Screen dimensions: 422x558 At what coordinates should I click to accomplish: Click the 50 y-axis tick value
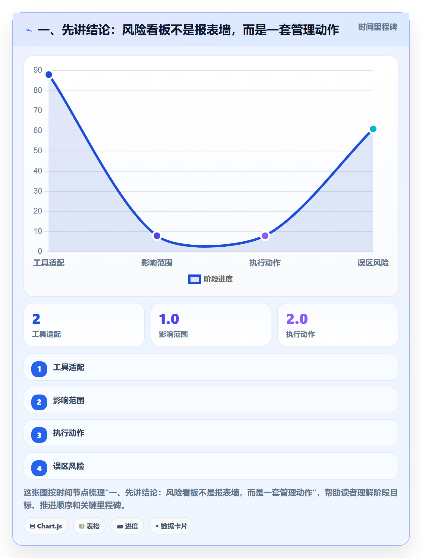[38, 151]
